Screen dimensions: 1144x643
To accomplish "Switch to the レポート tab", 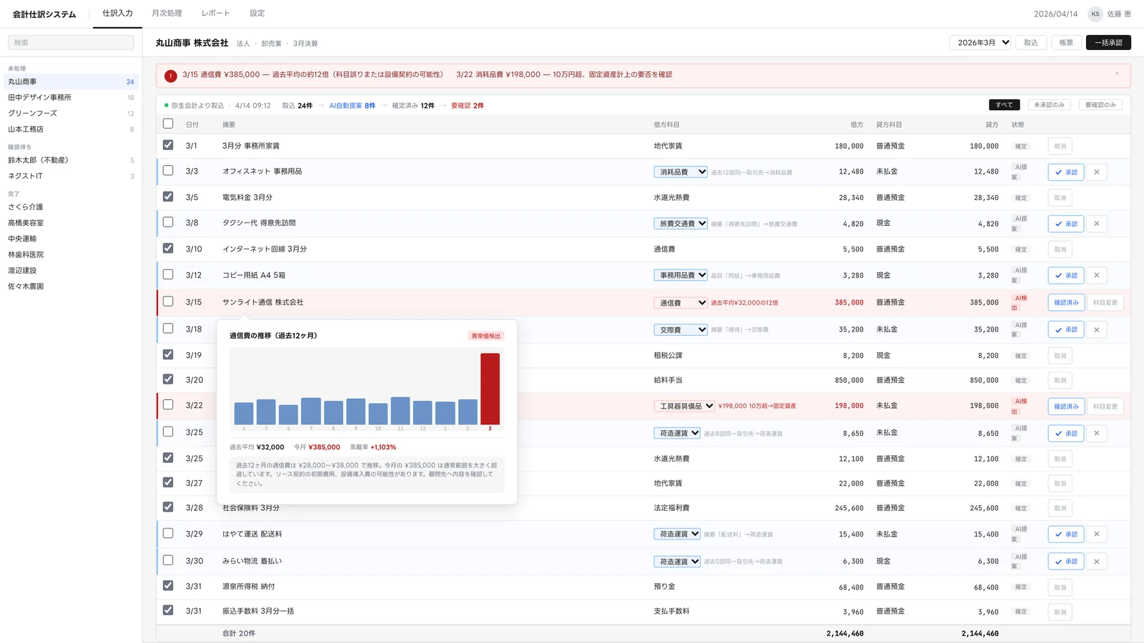I will [x=216, y=14].
